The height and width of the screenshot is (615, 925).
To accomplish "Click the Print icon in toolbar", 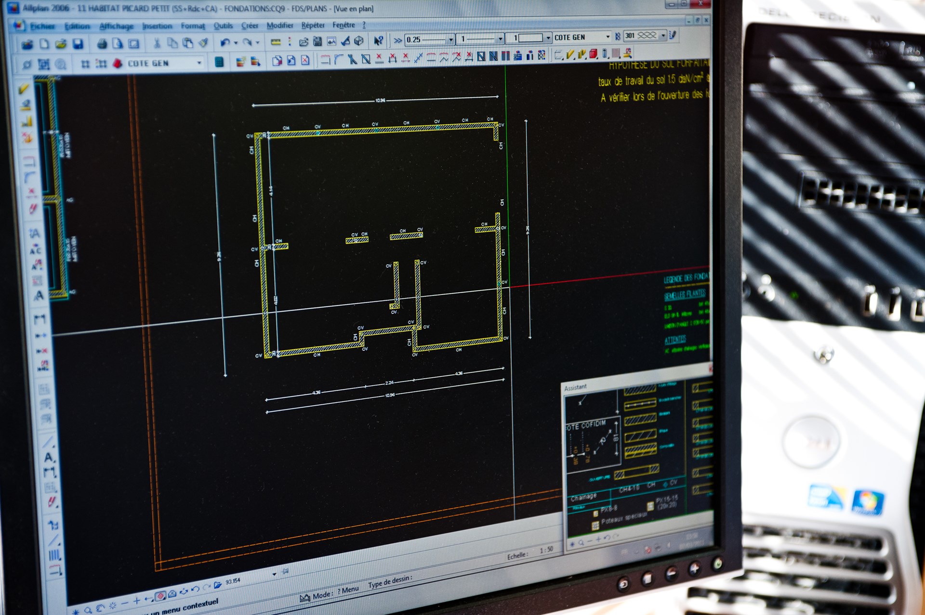I will pyautogui.click(x=102, y=44).
